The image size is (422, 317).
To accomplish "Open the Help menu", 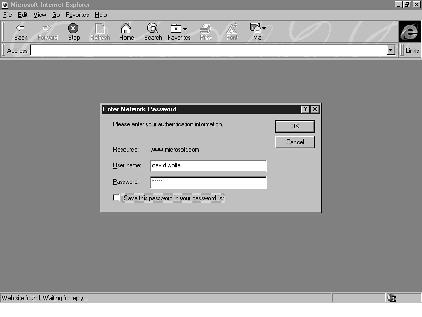I will pos(101,15).
